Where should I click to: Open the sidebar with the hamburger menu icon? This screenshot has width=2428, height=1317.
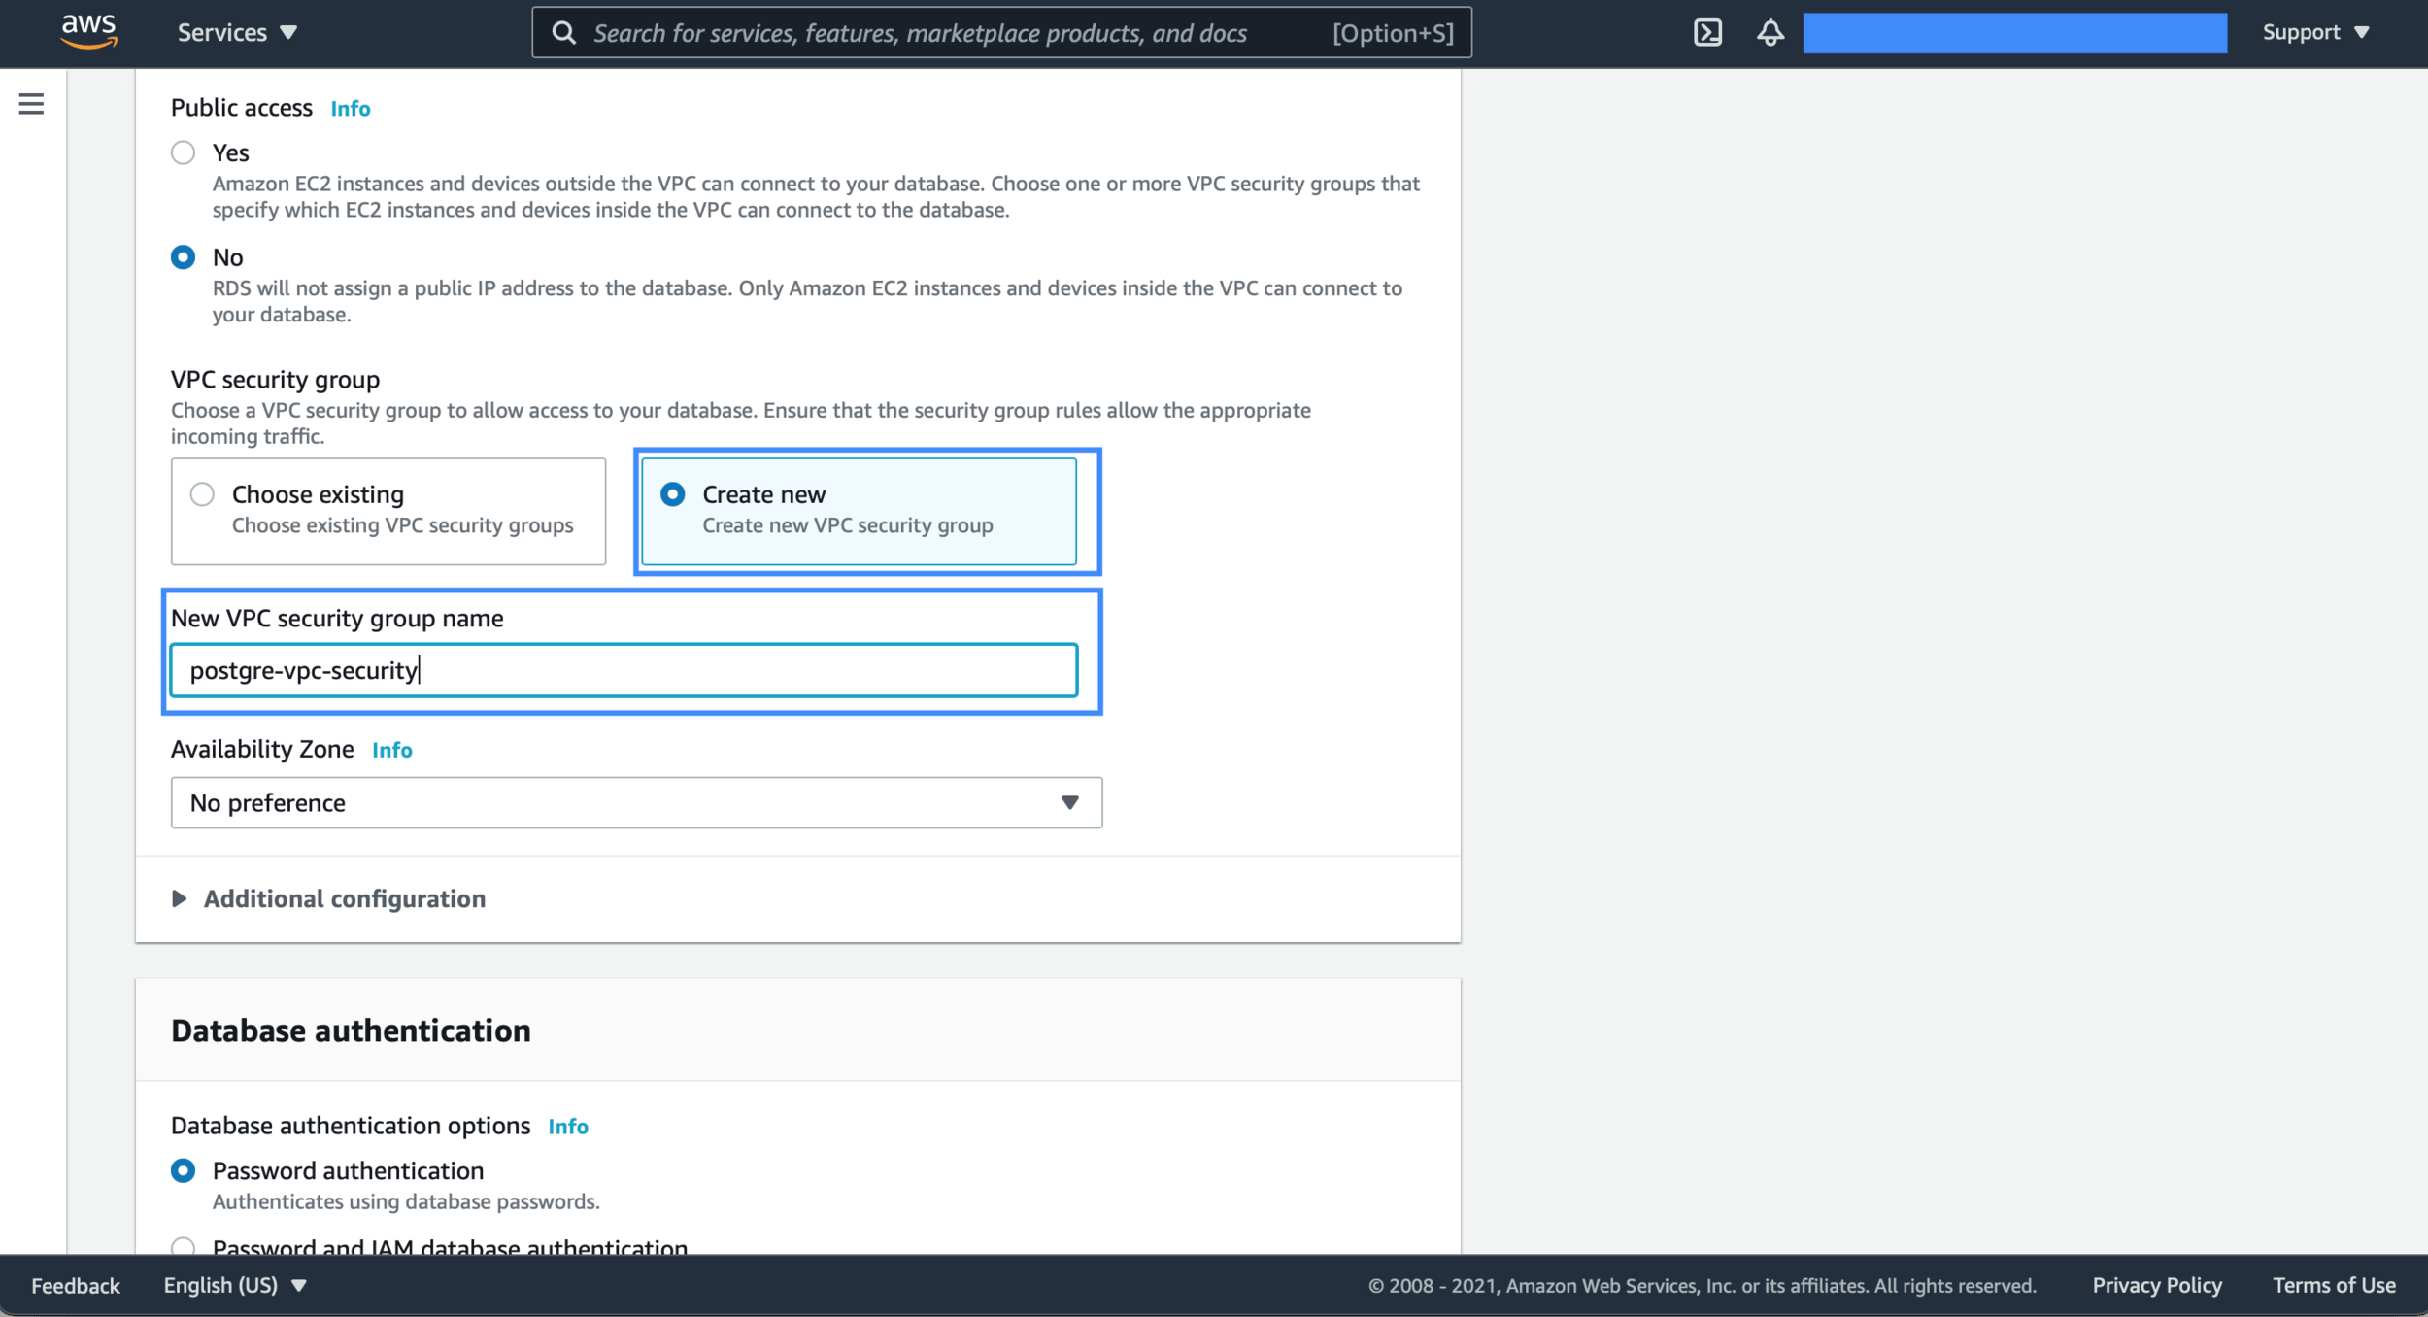tap(32, 103)
